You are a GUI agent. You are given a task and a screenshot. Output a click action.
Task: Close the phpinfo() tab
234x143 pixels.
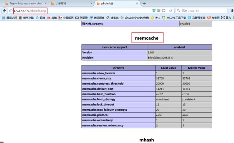pos(137,4)
